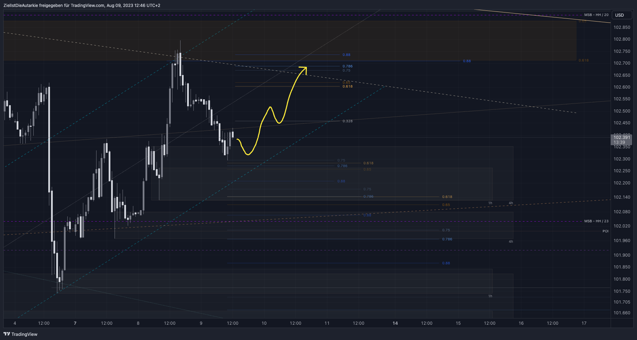Click the 101.705 price axis label
Viewport: 637px width, 340px height.
tap(622, 302)
